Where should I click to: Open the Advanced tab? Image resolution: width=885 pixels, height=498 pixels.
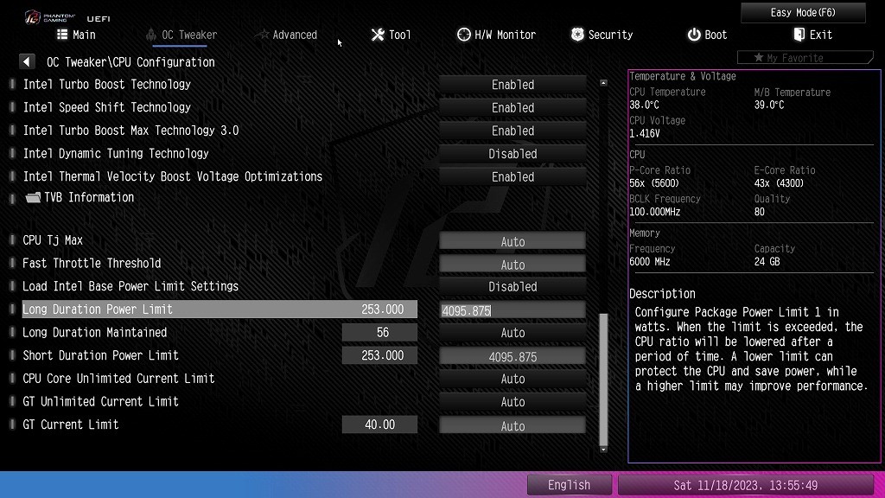[285, 35]
